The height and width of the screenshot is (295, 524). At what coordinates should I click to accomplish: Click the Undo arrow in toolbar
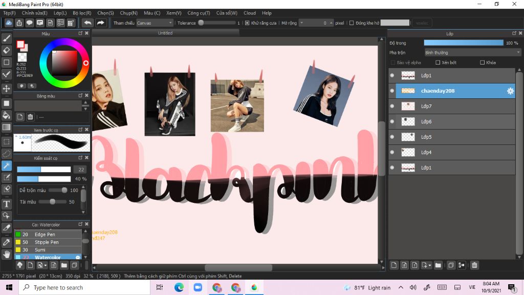(88, 23)
